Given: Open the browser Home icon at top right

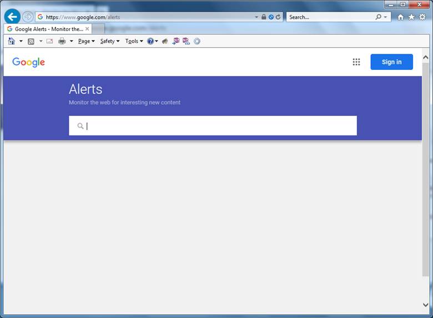Looking at the screenshot, I should [x=400, y=17].
